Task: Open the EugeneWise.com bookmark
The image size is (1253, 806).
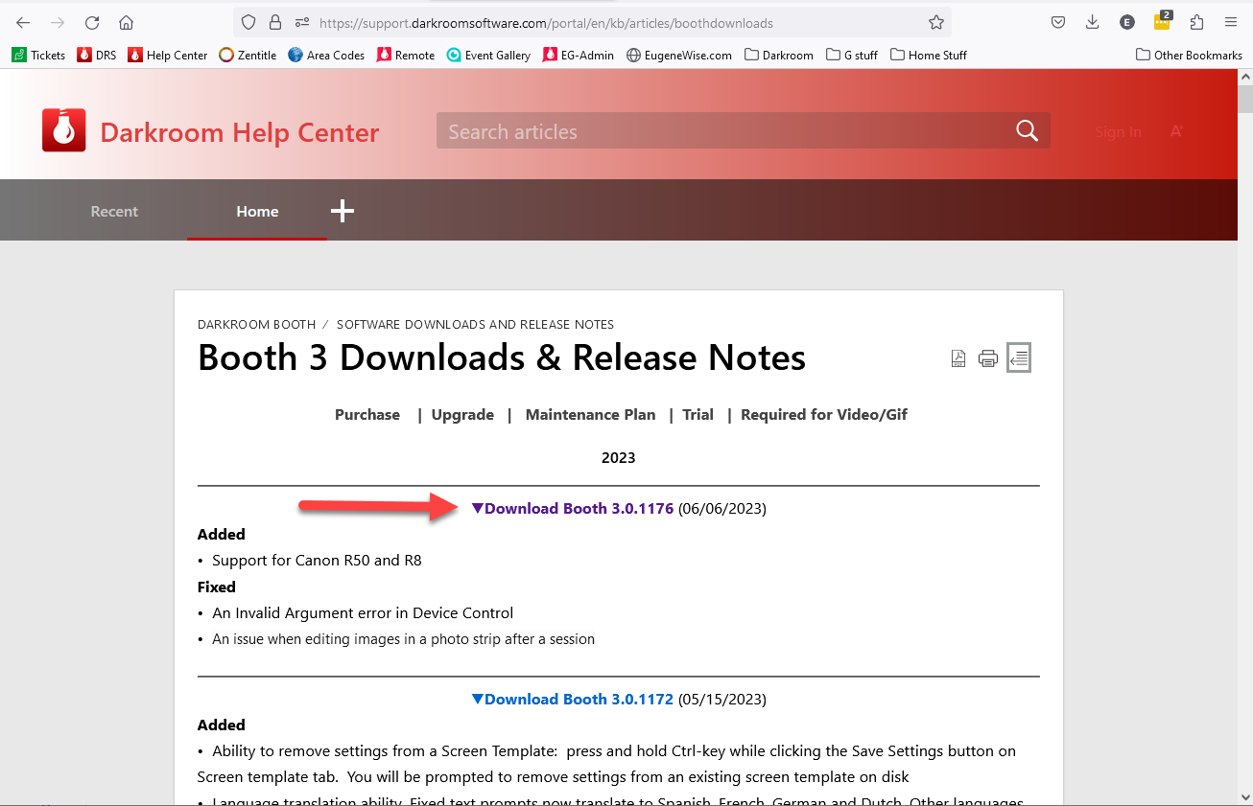Action: [678, 55]
